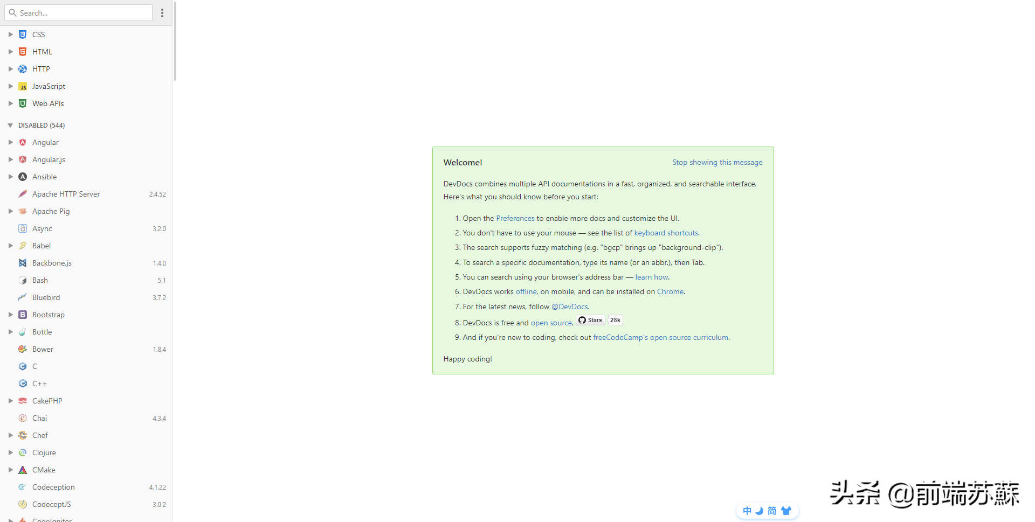The image size is (1035, 522).
Task: Toggle the night mode moon icon
Action: coord(760,511)
